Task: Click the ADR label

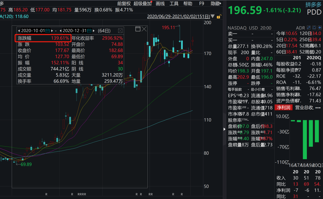Action: point(300,28)
